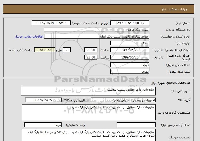Click the label ایجاد کننده درخواست
This screenshot has height=141, width=200.
176,36
